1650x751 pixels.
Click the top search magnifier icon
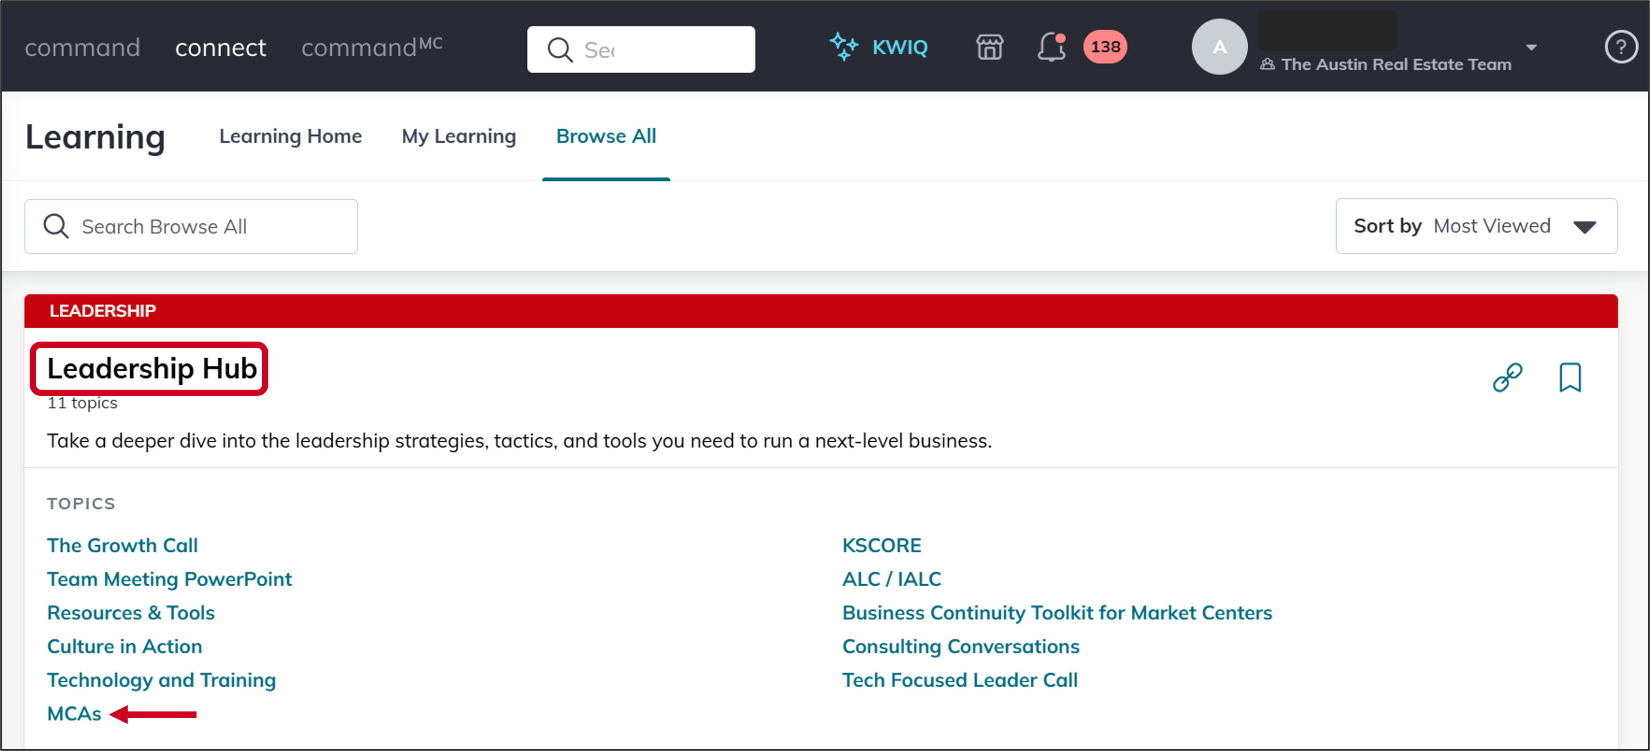(560, 49)
